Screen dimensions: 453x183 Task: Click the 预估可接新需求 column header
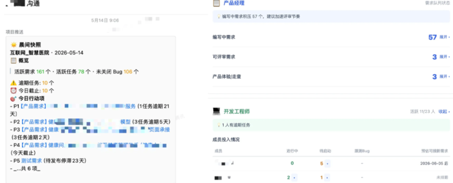pyautogui.click(x=435, y=151)
